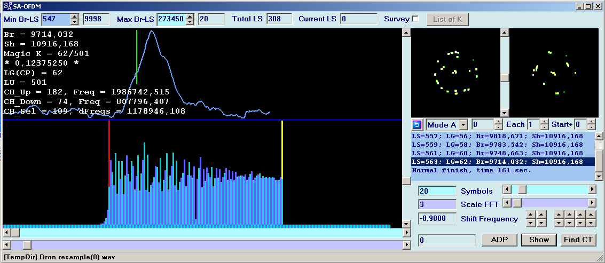The image size is (605, 263).
Task: Click the Symbols slider left arrow
Action: click(507, 190)
